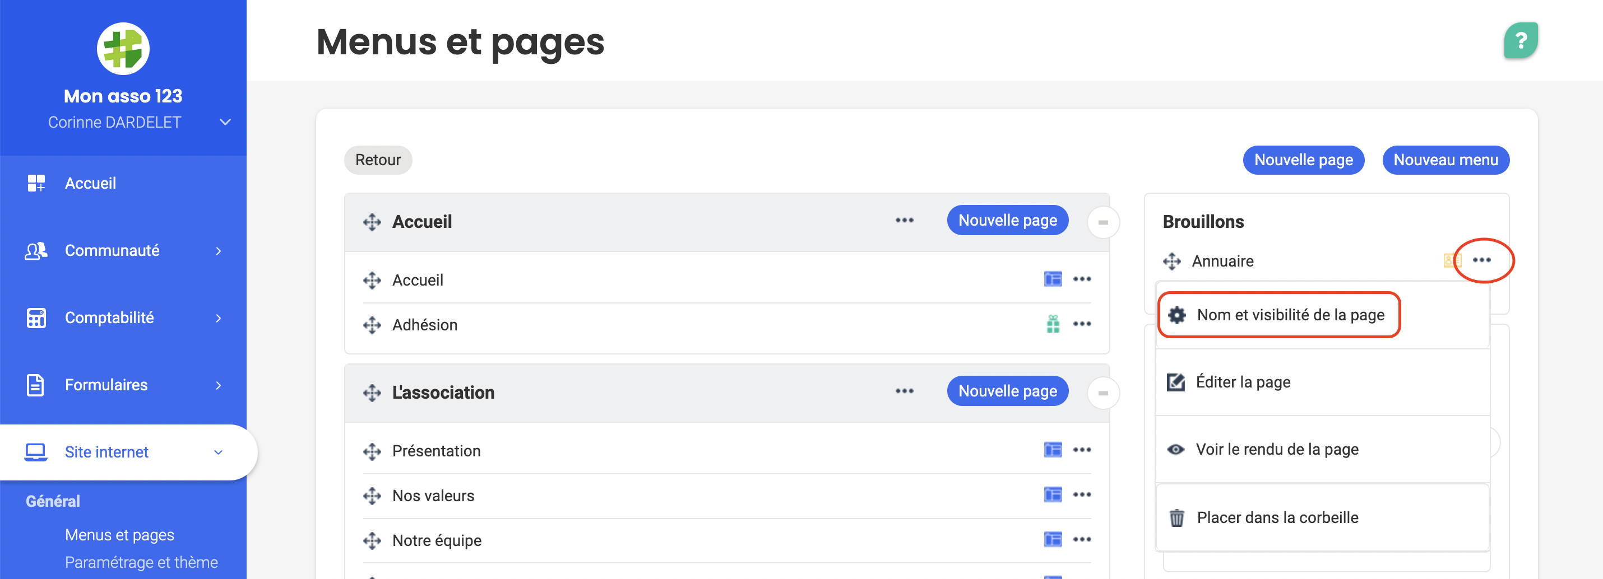Click the gear icon in the page menu
The height and width of the screenshot is (579, 1603).
[x=1176, y=315]
